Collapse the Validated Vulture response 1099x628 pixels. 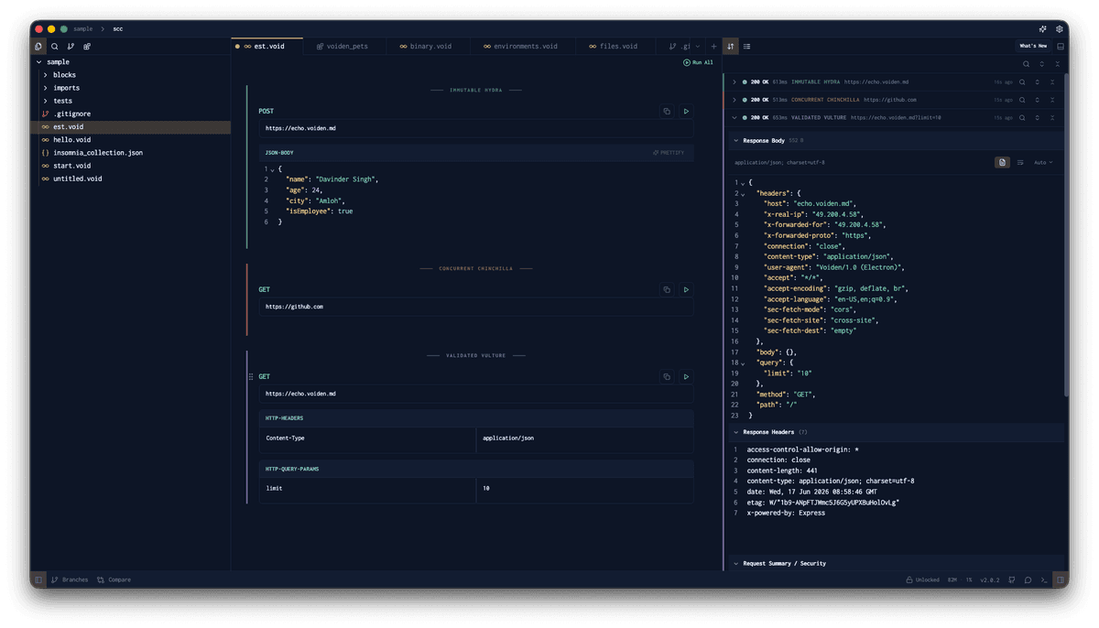[734, 117]
